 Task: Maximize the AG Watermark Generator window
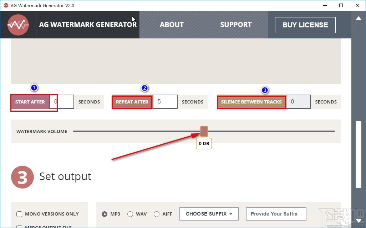tap(341, 5)
